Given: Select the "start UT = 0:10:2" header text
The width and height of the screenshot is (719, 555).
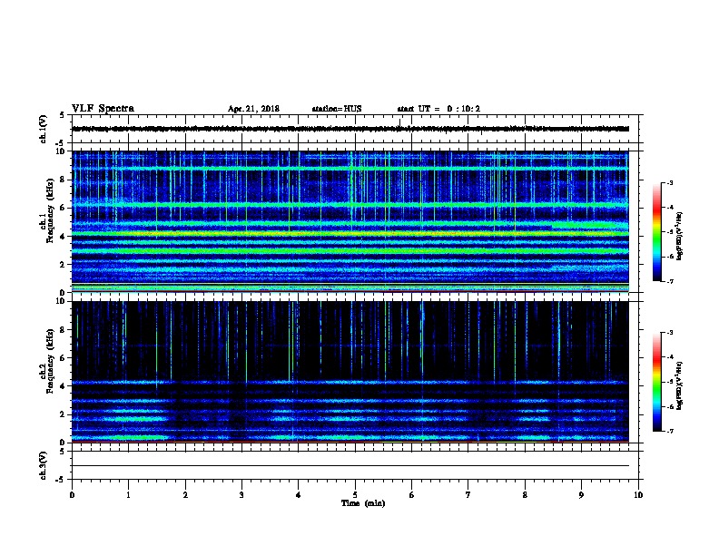Looking at the screenshot, I should click(x=438, y=109).
